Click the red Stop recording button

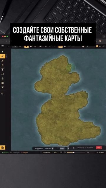99,148
